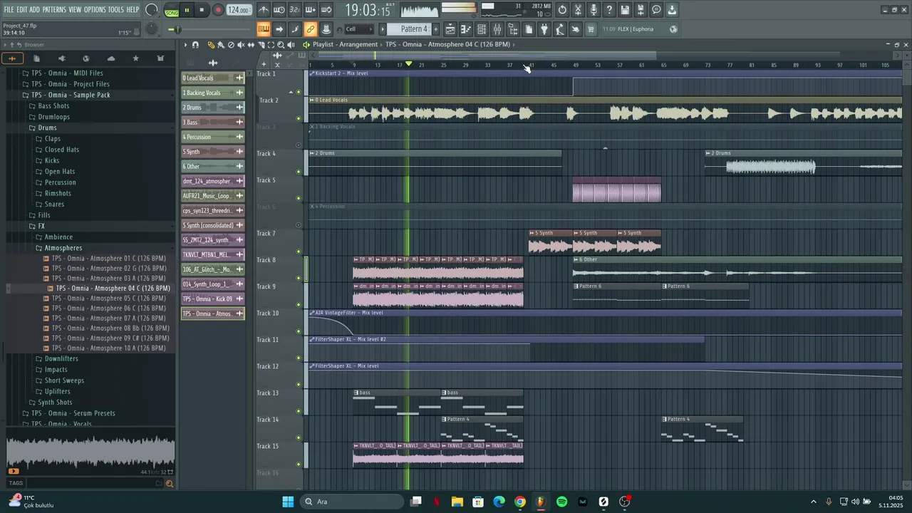
Task: Open the Cell snap dropdown
Action: point(358,29)
